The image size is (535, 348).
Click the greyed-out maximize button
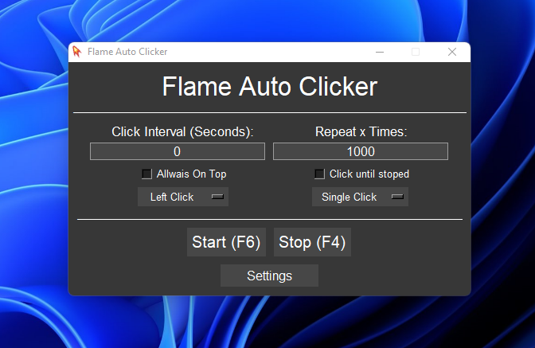click(416, 52)
